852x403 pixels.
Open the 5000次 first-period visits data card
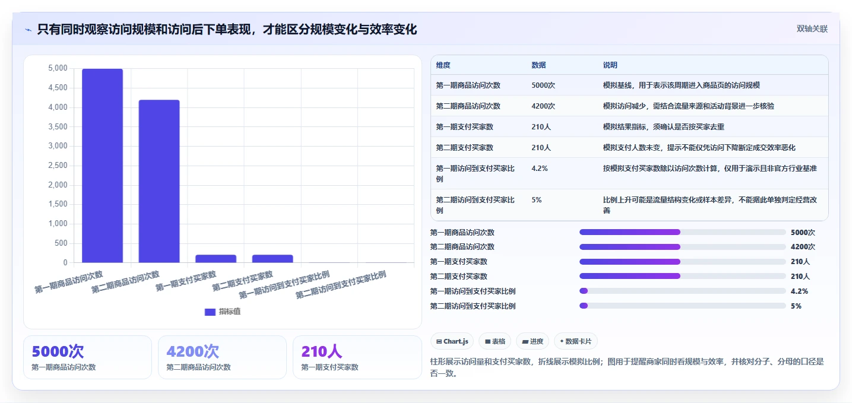[87, 357]
